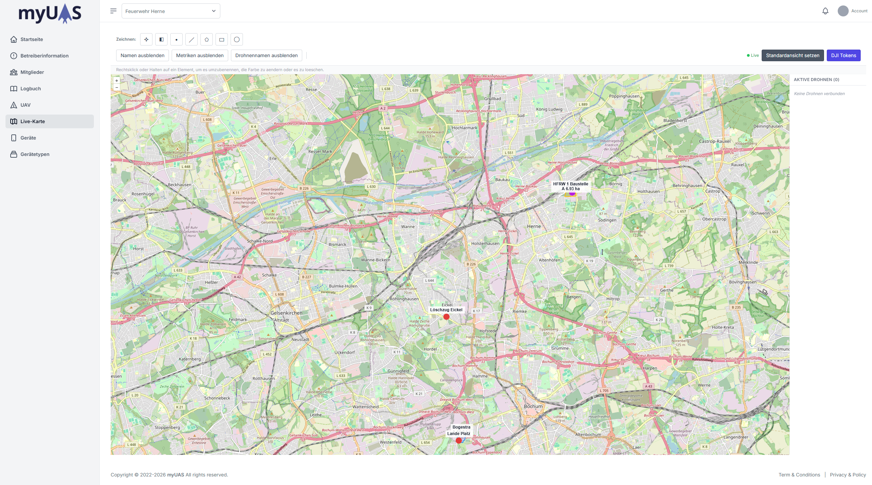
Task: Click the DJI Tokens button
Action: click(843, 55)
